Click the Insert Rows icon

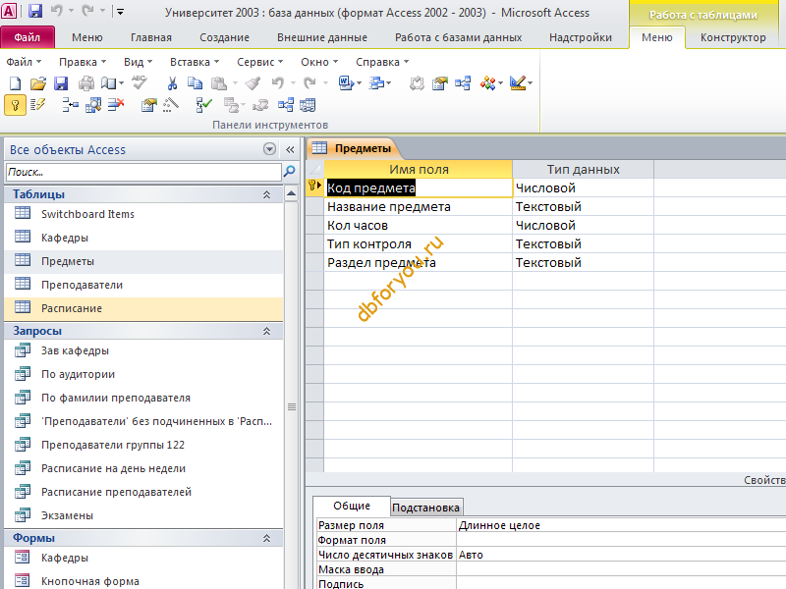pyautogui.click(x=70, y=105)
